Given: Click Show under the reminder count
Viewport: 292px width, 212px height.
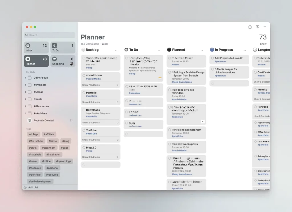Looking at the screenshot, I should click(x=263, y=44).
